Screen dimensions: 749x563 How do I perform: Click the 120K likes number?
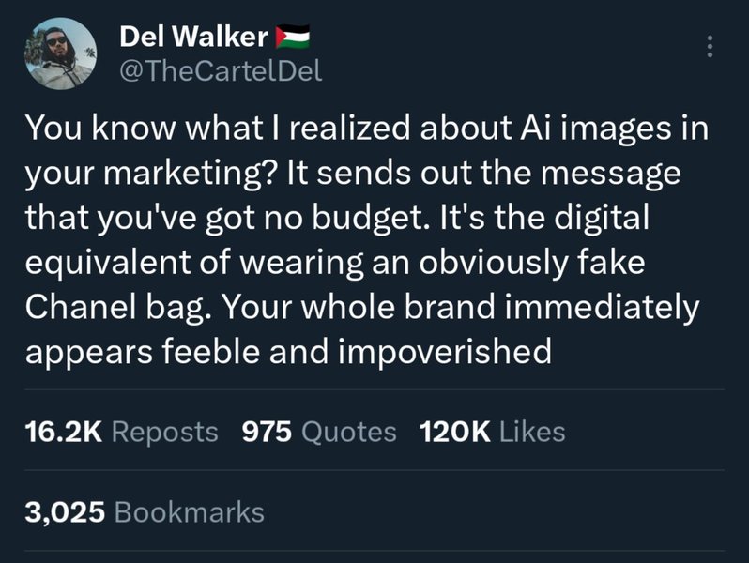453,432
